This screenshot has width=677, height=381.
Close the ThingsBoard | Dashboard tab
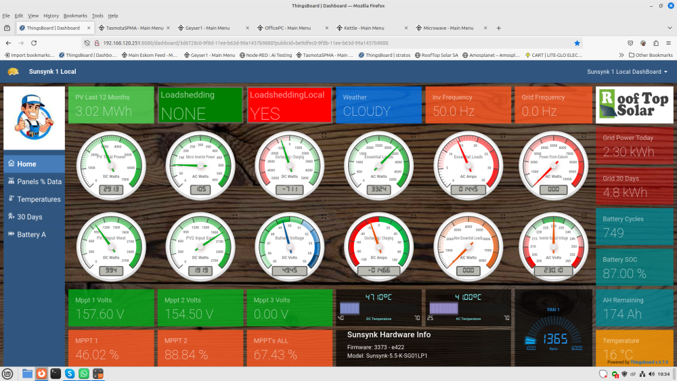click(x=89, y=28)
